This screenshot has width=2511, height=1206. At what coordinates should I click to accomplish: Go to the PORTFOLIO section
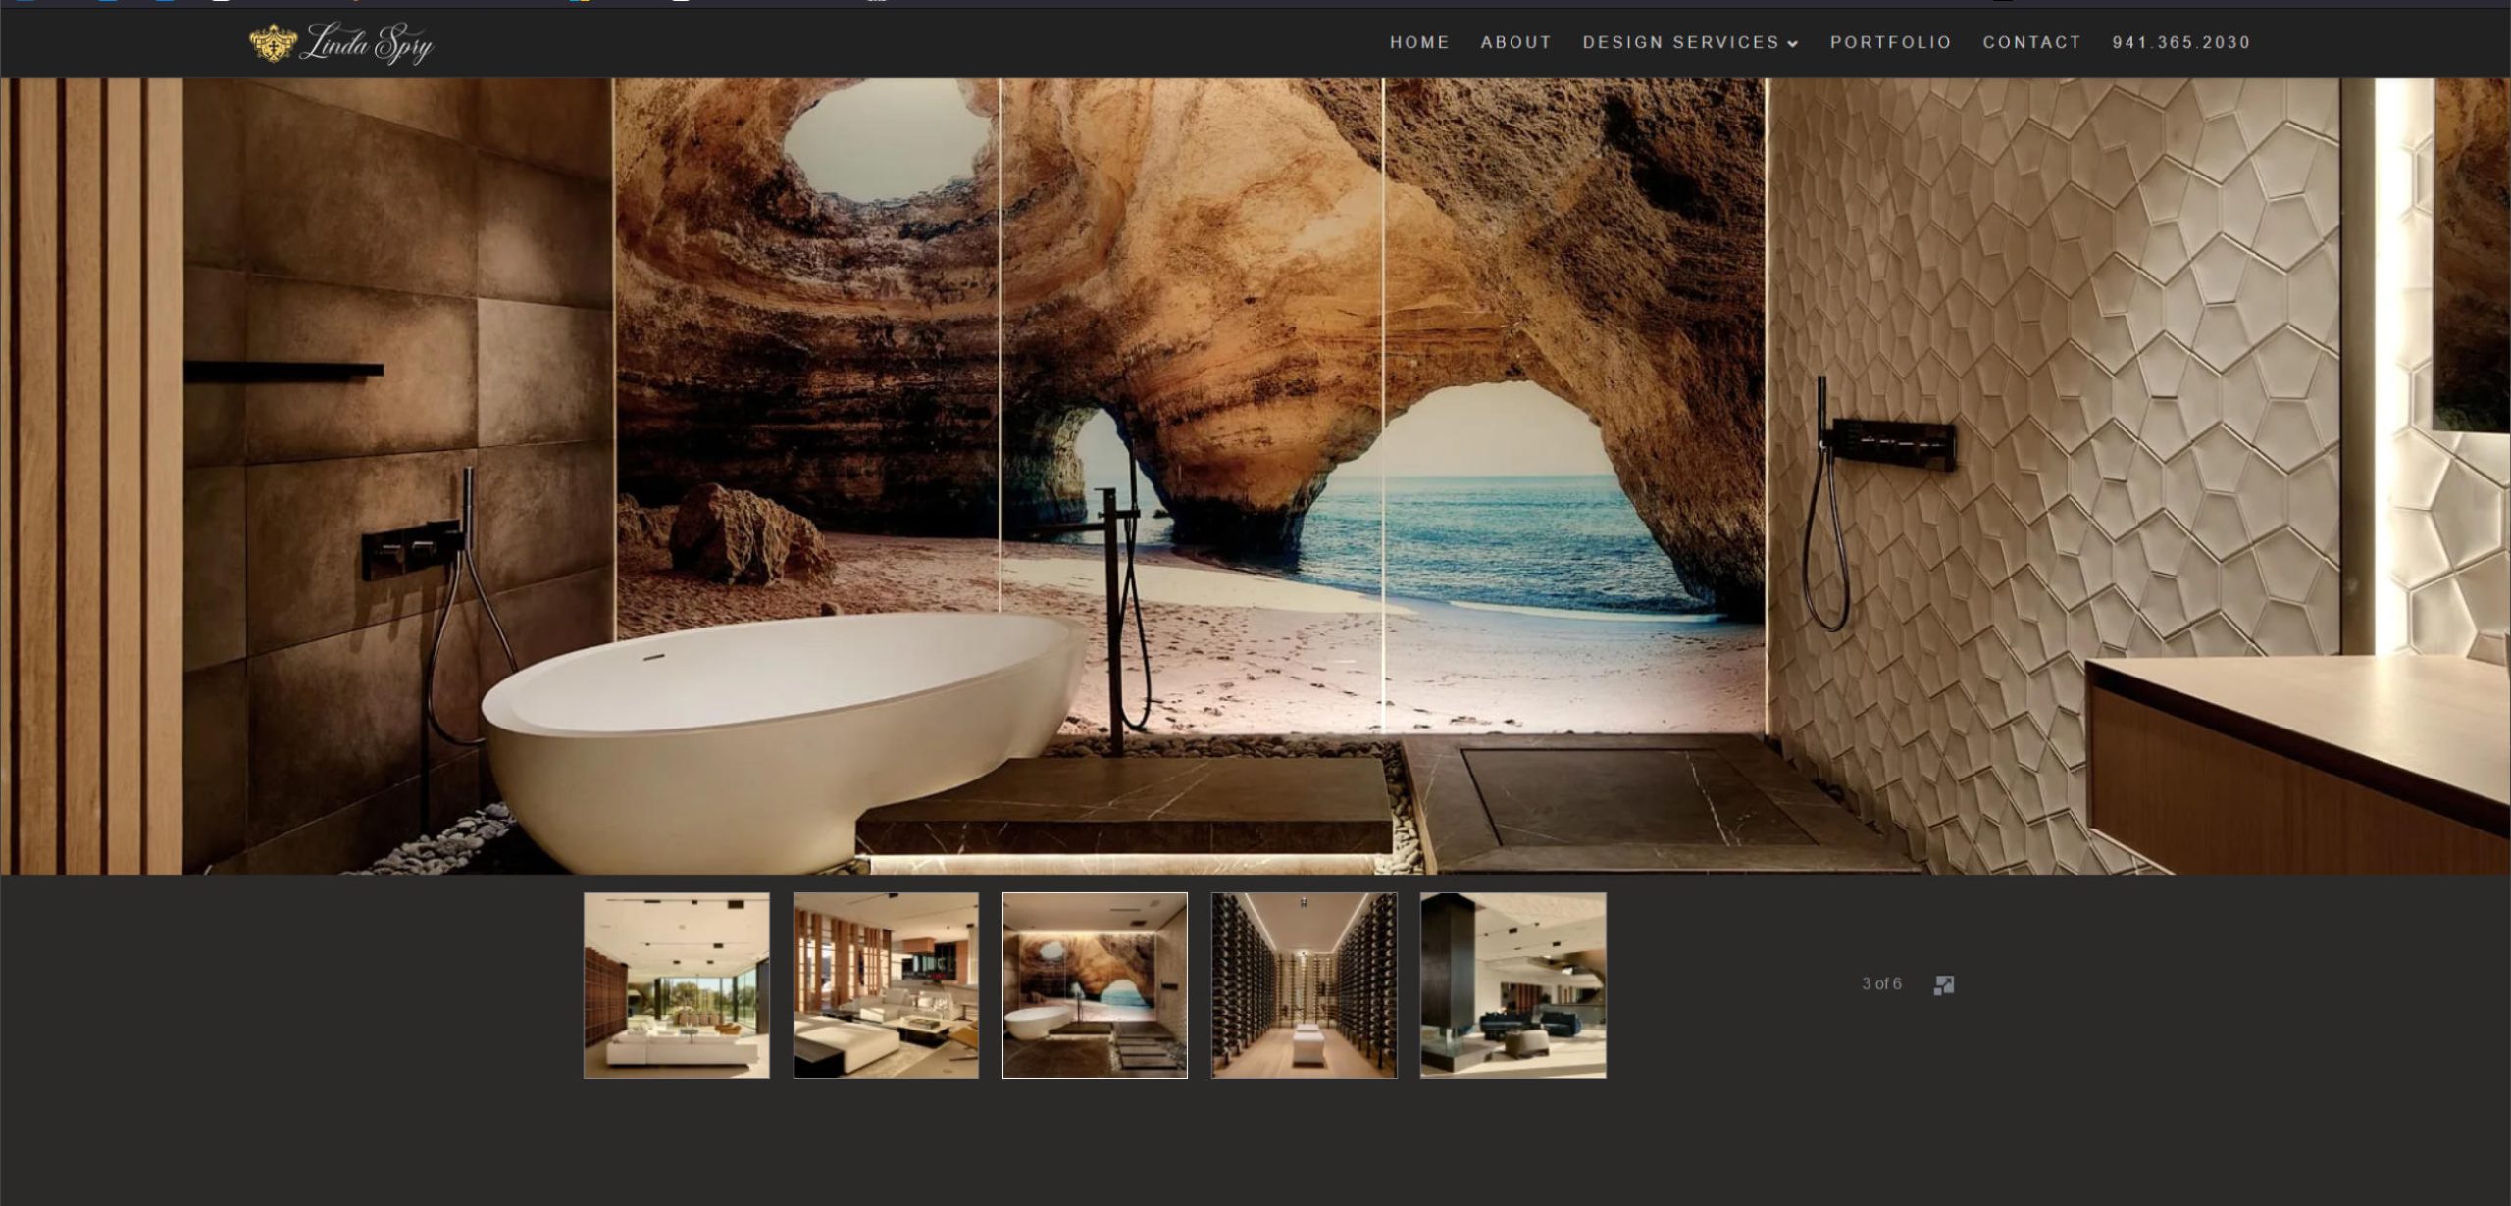coord(1888,43)
